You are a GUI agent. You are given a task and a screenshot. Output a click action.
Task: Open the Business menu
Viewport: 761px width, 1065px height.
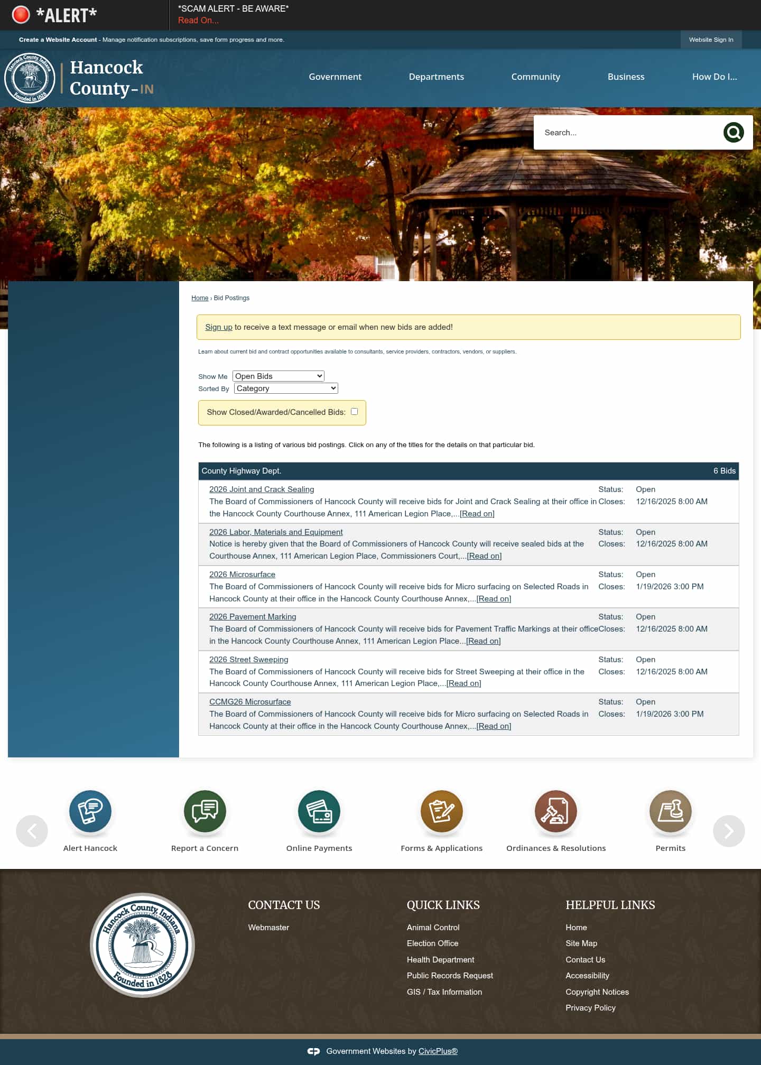626,77
